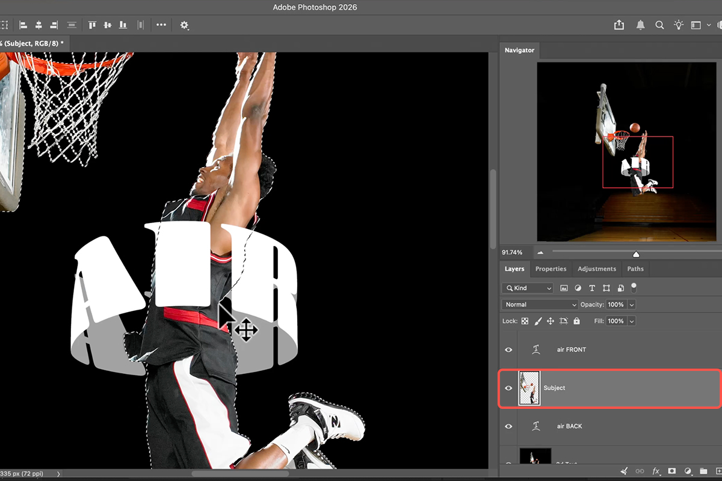The height and width of the screenshot is (481, 722).
Task: Select the air FRONT layer
Action: [610, 349]
